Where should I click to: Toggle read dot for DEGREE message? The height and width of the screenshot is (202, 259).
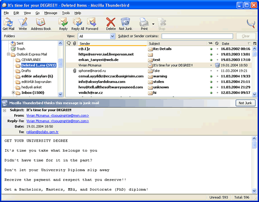pyautogui.click(x=211, y=65)
